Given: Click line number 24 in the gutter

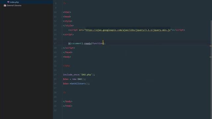Looking at the screenshot, I should pos(55,75).
